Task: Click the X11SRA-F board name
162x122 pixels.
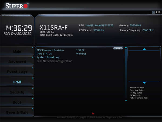Action: tap(53, 27)
